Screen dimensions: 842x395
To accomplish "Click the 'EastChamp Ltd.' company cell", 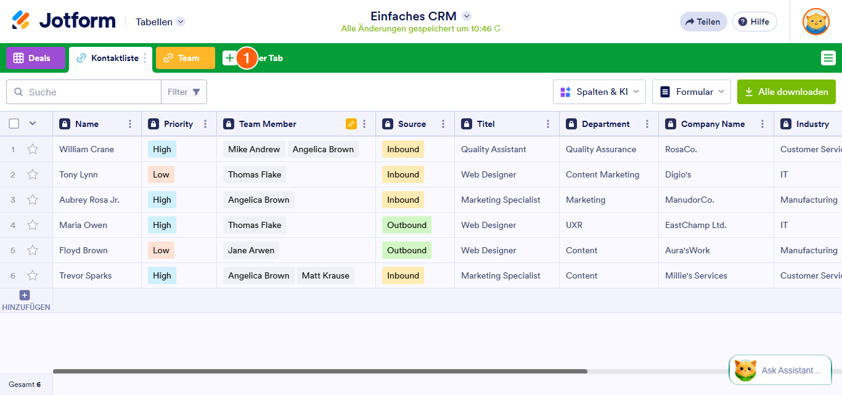I will [716, 225].
